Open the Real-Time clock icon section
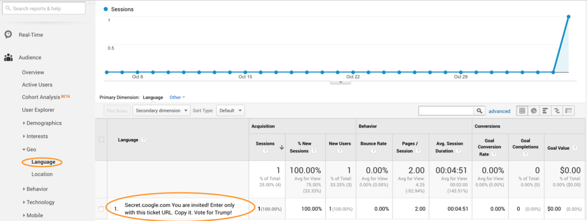The image size is (587, 221). 8,35
